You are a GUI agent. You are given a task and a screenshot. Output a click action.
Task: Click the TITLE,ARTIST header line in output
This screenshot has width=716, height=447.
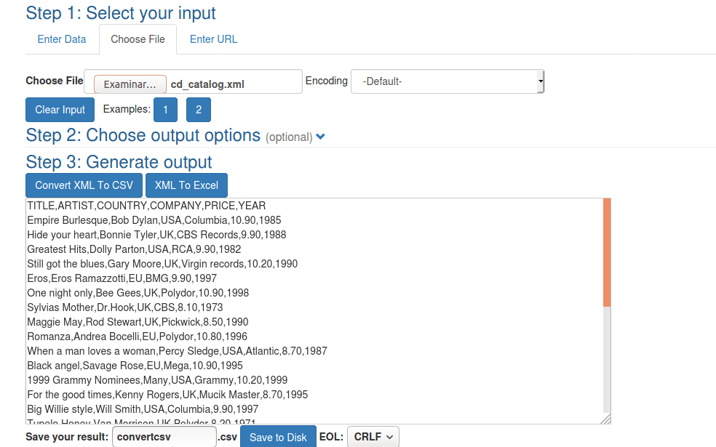click(146, 206)
